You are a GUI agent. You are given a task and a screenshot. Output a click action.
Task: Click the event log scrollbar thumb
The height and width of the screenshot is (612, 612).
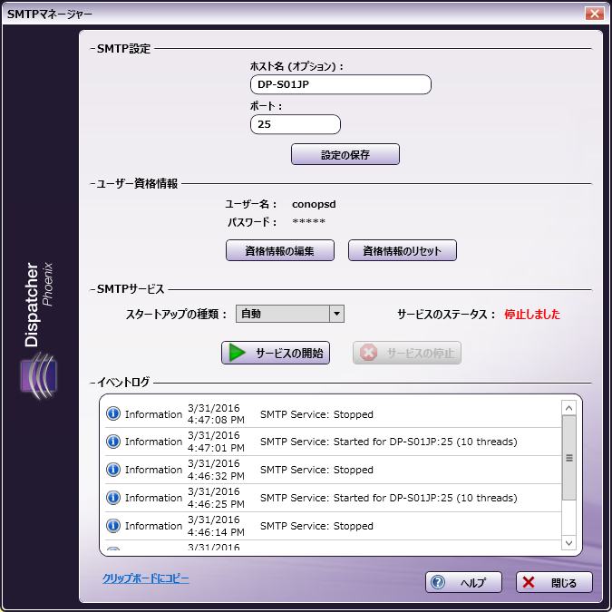click(569, 458)
